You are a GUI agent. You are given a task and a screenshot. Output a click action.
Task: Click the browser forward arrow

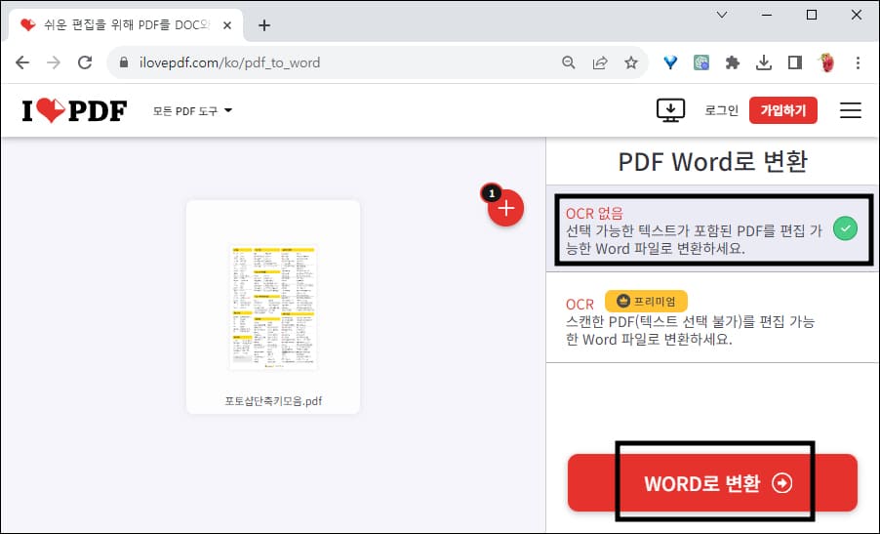pos(54,62)
